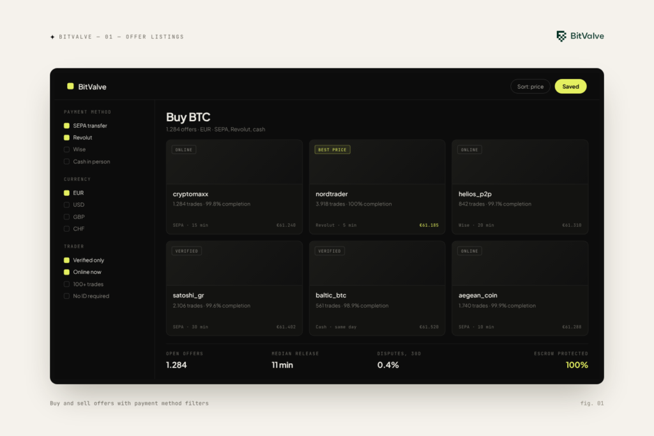Uncheck SEPA transfer payment method
The width and height of the screenshot is (654, 436).
66,126
